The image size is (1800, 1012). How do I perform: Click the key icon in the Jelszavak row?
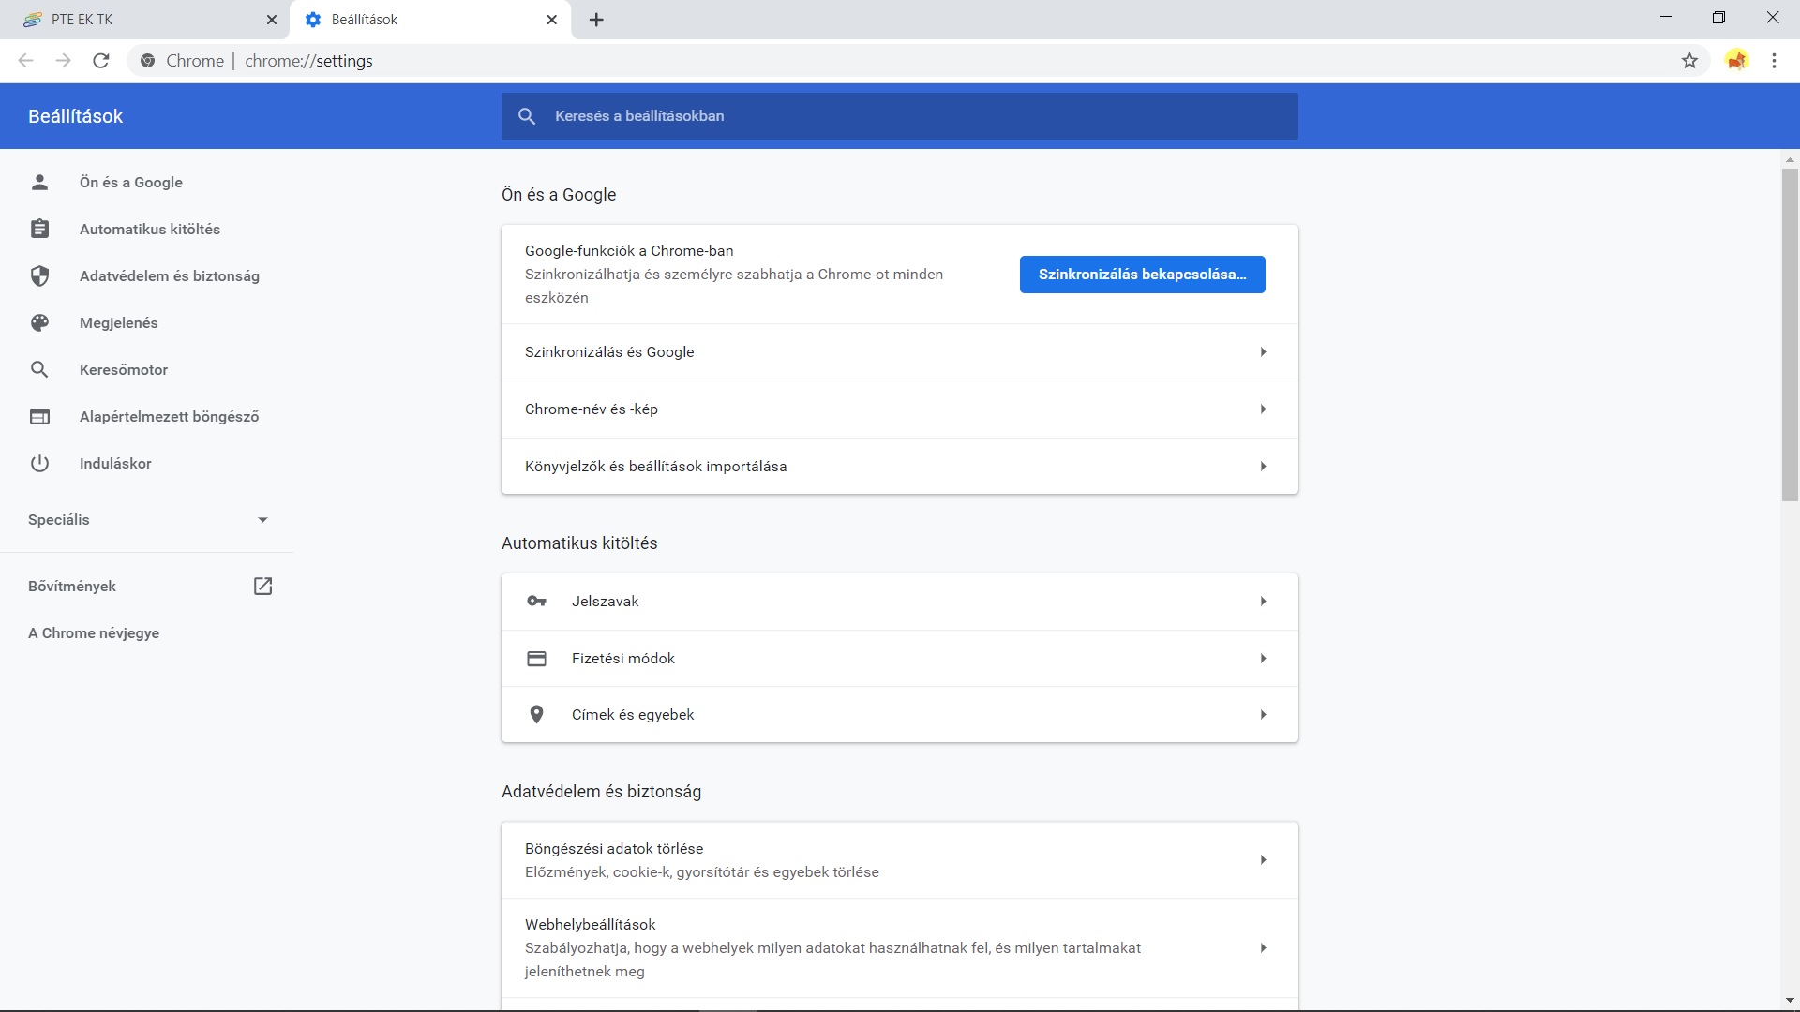point(536,602)
